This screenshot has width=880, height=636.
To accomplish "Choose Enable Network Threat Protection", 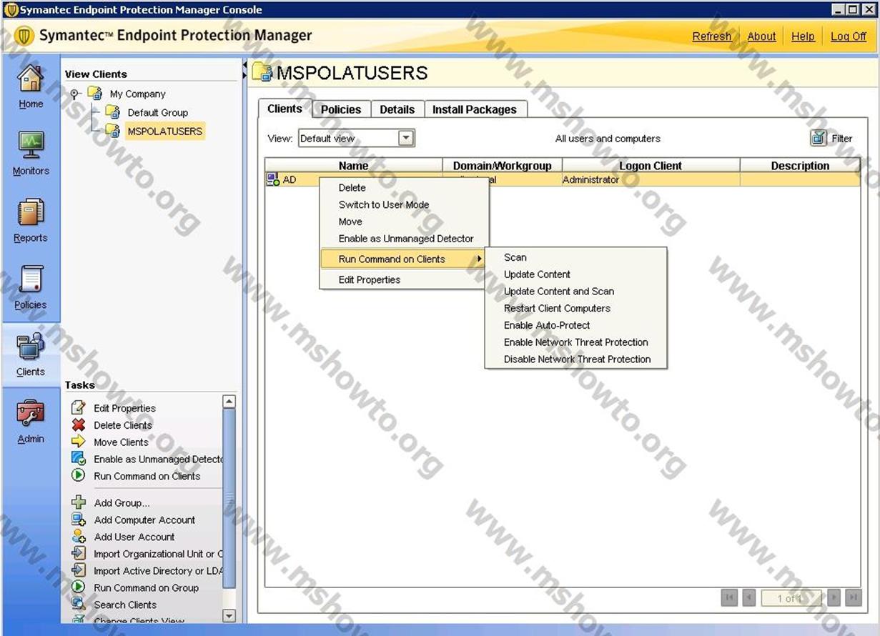I will point(575,342).
